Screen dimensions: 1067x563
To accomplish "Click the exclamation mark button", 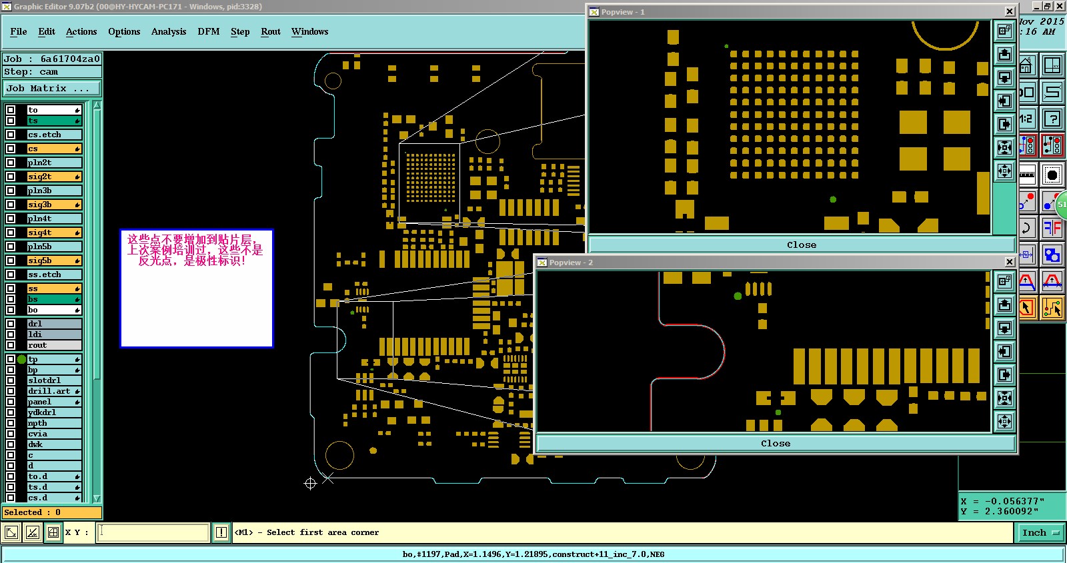I will coord(221,532).
